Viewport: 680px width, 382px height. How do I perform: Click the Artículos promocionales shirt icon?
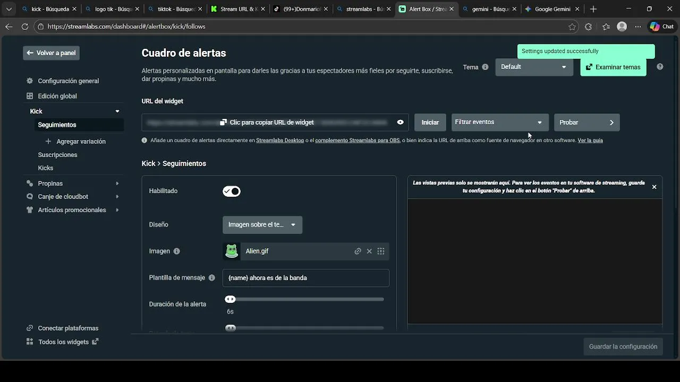coord(30,210)
